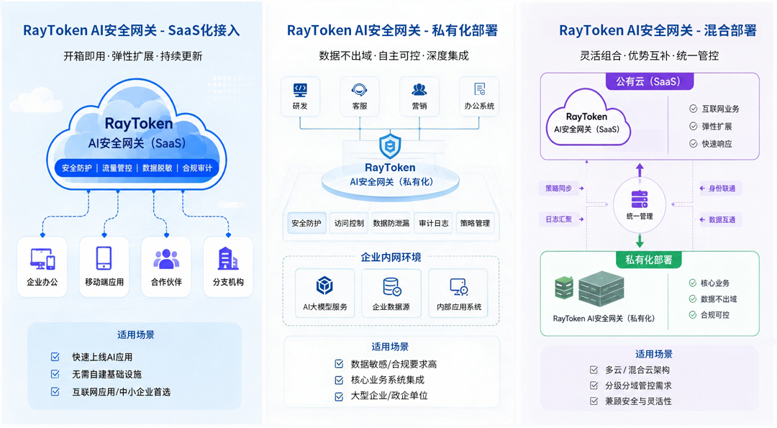Click the check mark beside 合规可控
The width and height of the screenshot is (777, 428).
(692, 314)
